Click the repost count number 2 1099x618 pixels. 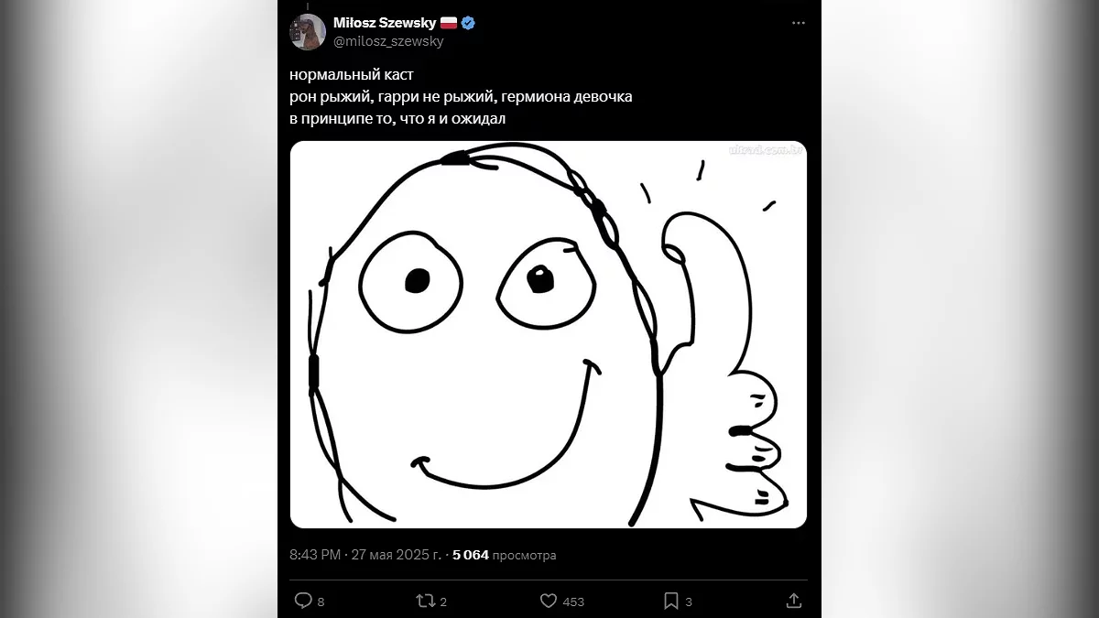(x=443, y=602)
